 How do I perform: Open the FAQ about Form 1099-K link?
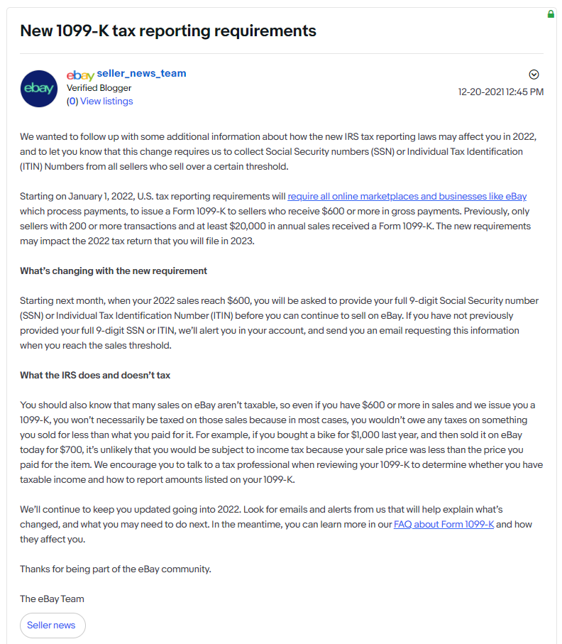tap(443, 525)
